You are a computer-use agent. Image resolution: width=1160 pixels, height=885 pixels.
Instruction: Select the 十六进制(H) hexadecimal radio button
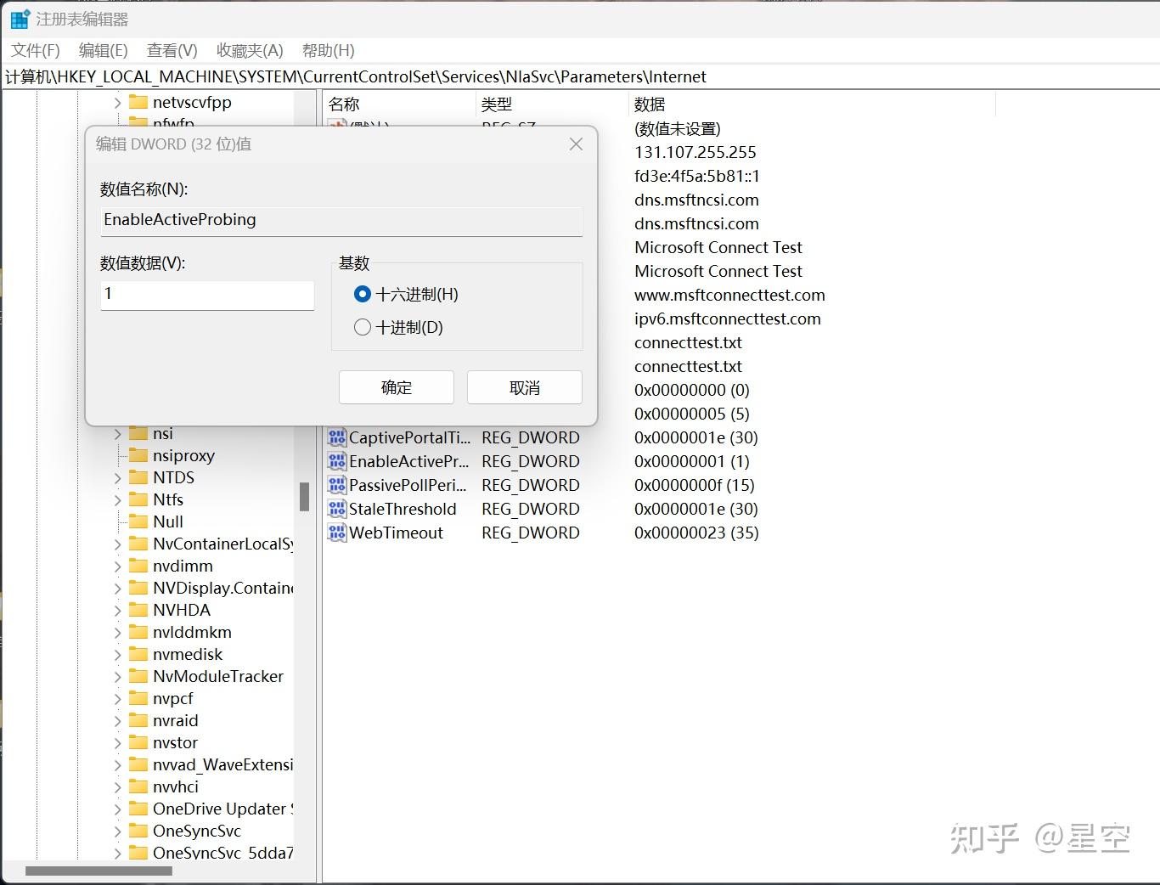[x=363, y=294]
